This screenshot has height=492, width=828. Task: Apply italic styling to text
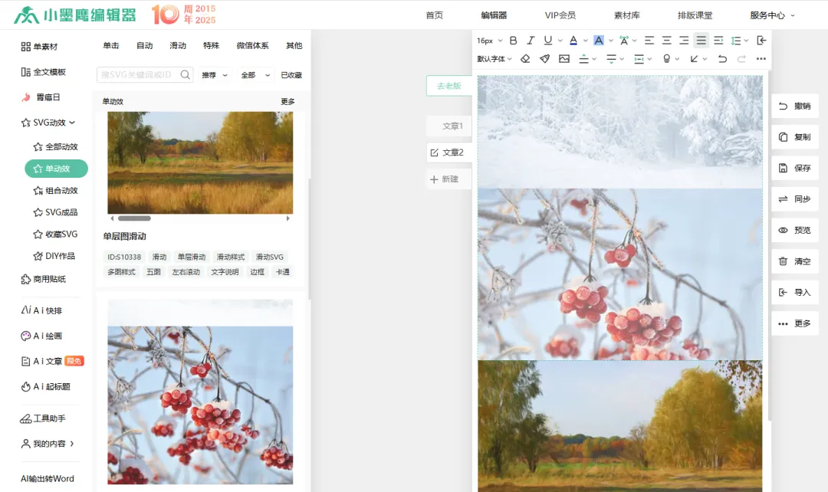click(x=531, y=41)
